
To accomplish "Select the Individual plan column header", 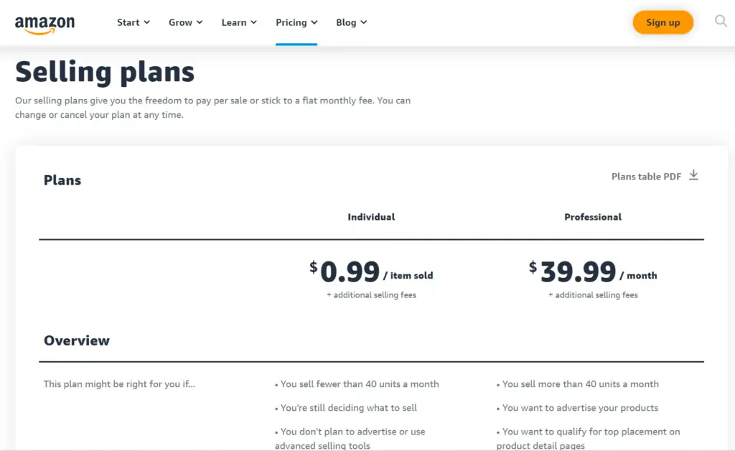I will [371, 217].
